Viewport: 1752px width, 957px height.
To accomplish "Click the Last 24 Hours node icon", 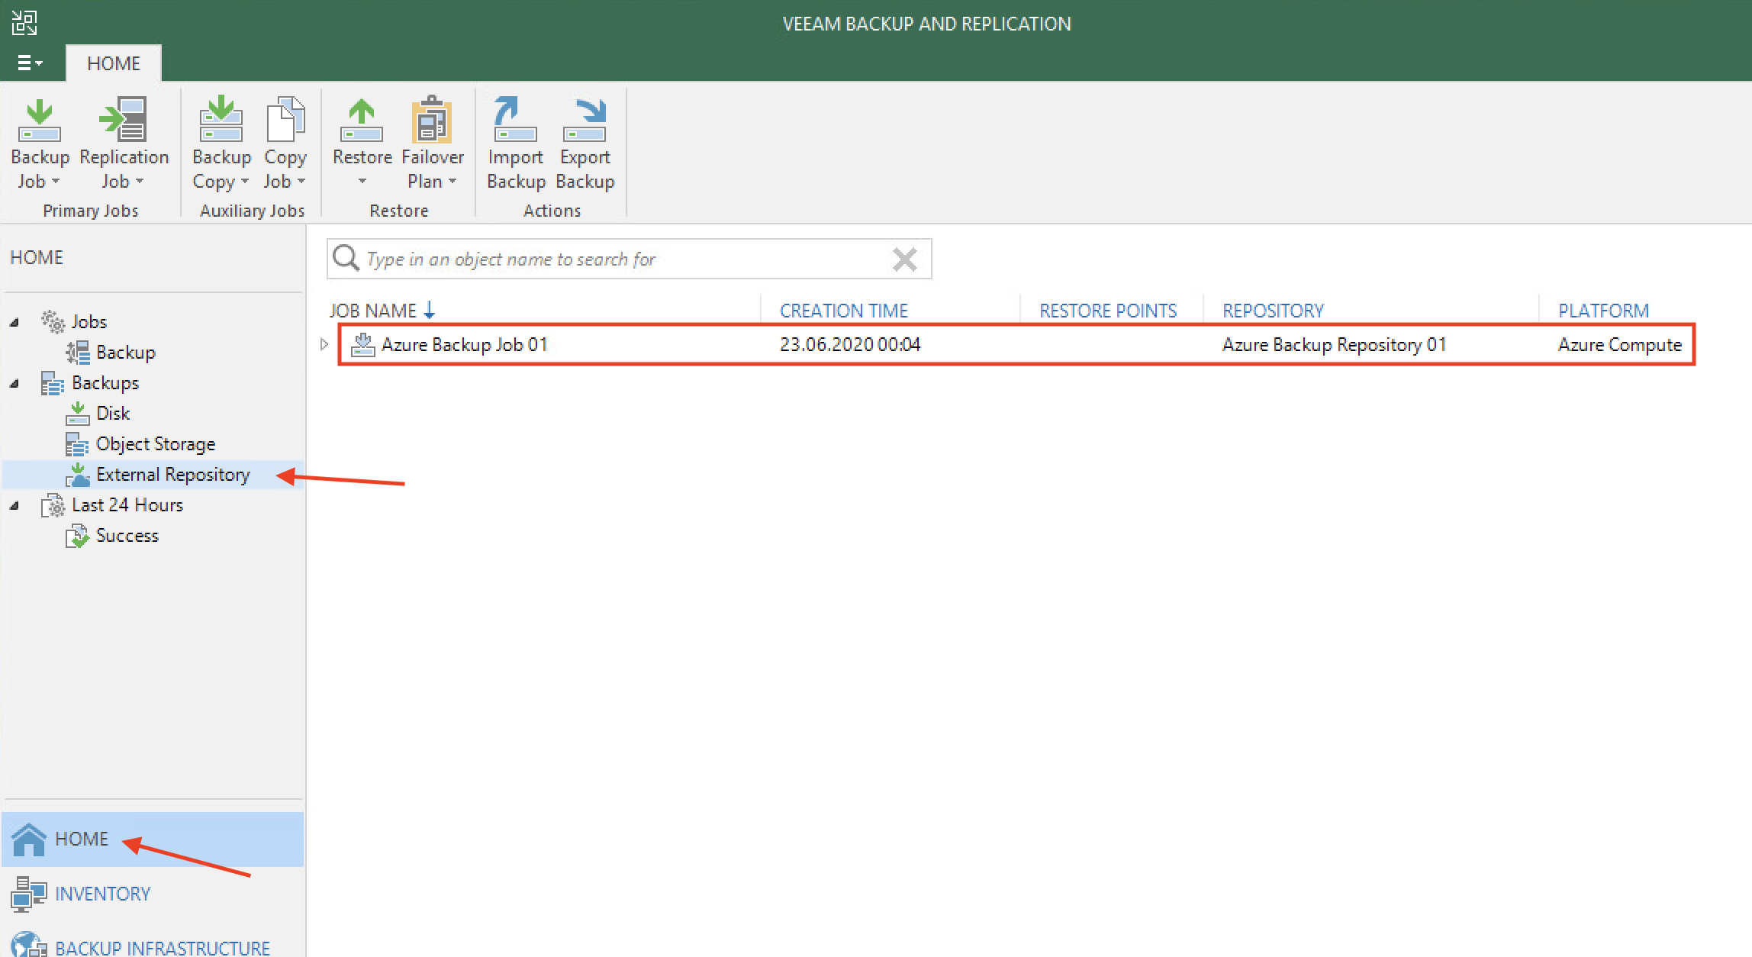I will (x=53, y=504).
